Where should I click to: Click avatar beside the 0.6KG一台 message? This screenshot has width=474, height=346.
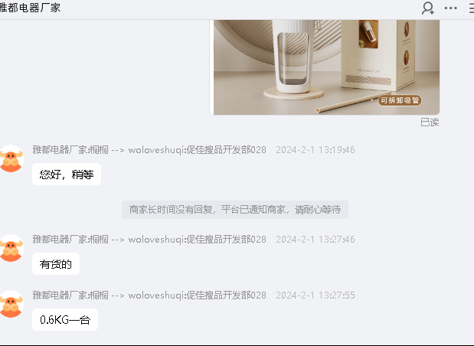click(11, 304)
